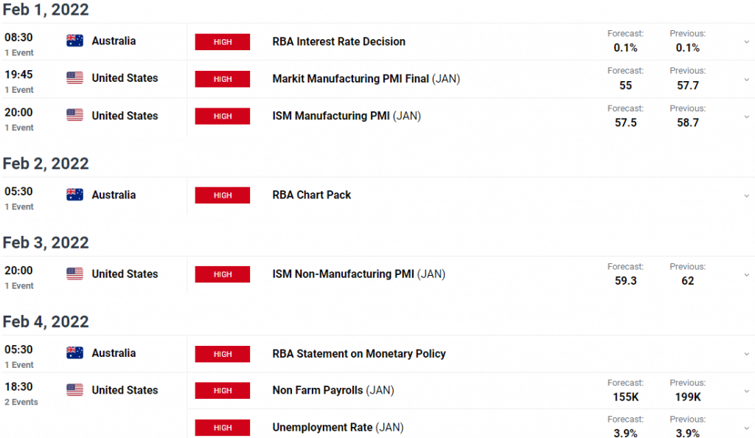Open the RBA Chart Pack event title

(x=312, y=195)
